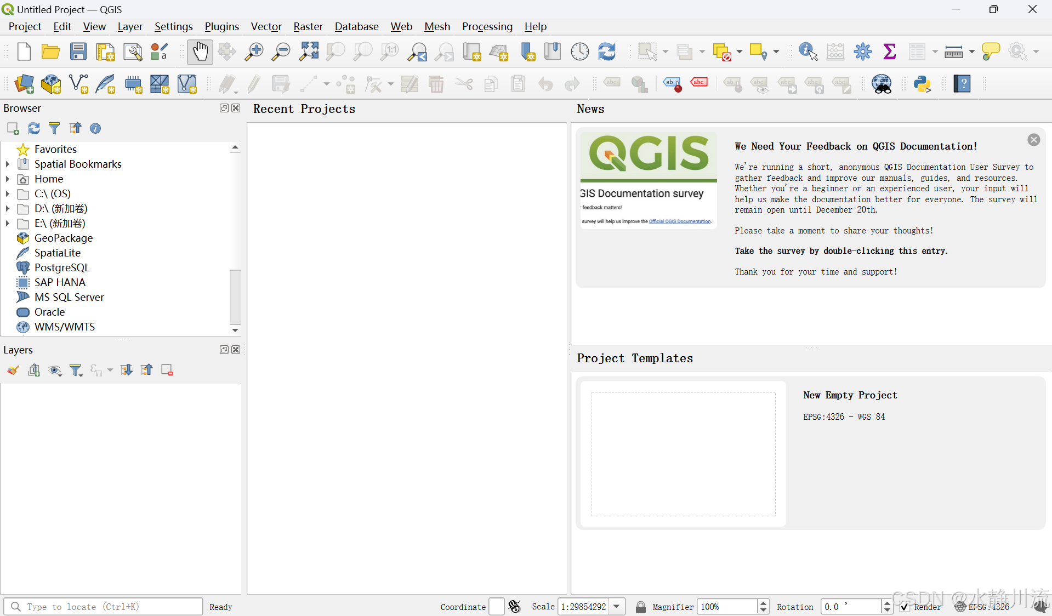The image size is (1052, 616).
Task: Click the Zoom Full extent icon
Action: point(308,52)
